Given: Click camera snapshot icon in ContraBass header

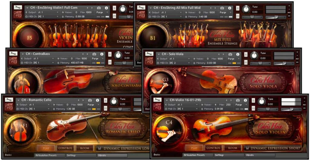Looking at the screenshot, I should click(94, 54).
